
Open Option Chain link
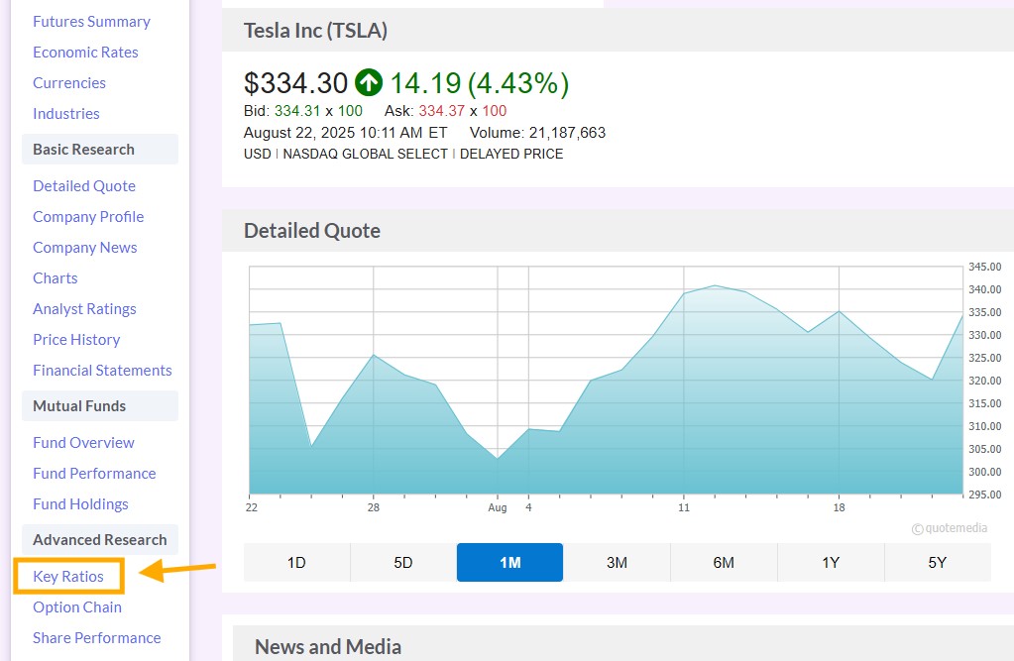77,607
